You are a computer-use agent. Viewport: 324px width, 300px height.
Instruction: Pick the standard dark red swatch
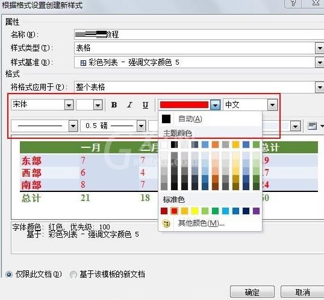(x=164, y=211)
